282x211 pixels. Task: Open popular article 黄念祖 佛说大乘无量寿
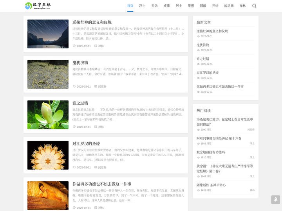(225, 168)
